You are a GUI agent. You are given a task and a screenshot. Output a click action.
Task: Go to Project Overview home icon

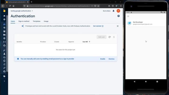coord(4,16)
